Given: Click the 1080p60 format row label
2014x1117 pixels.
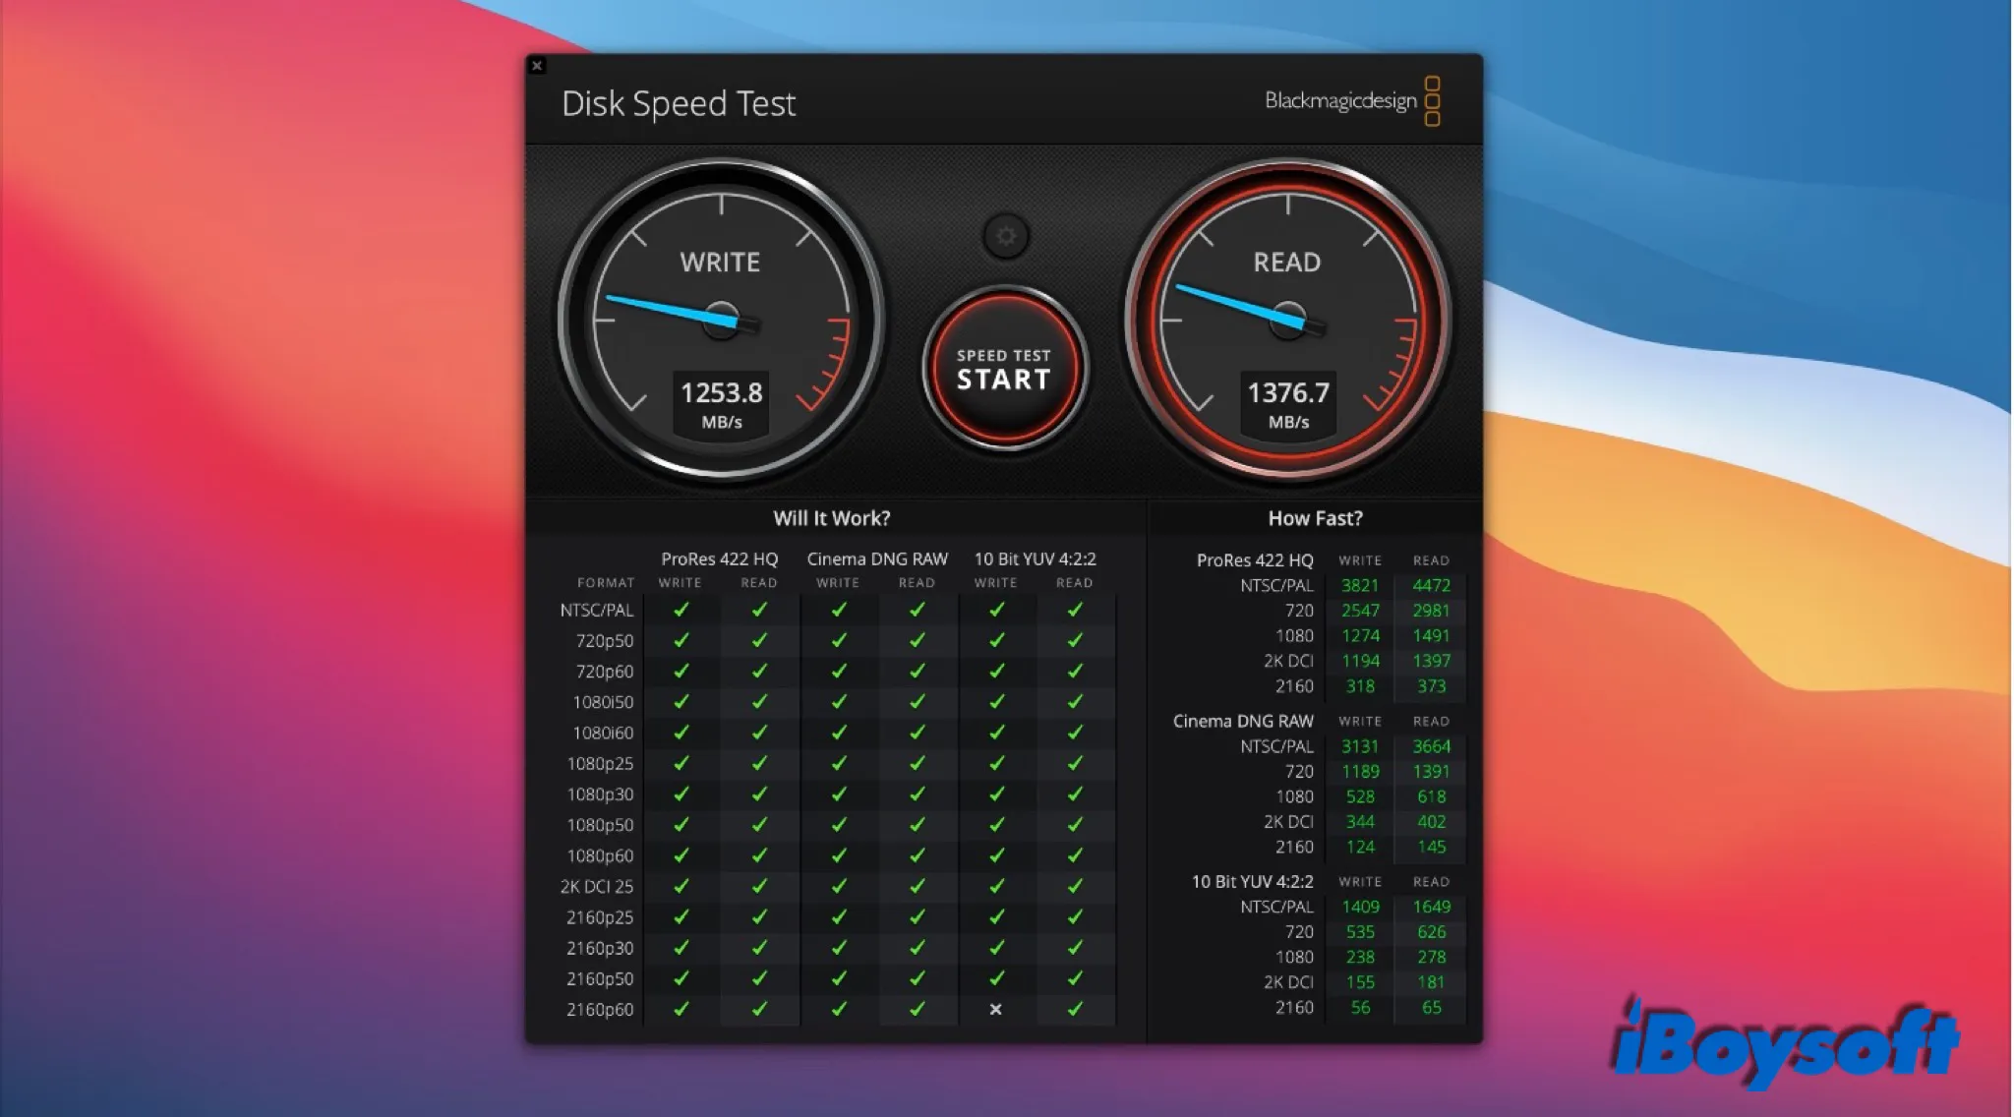Looking at the screenshot, I should click(601, 854).
